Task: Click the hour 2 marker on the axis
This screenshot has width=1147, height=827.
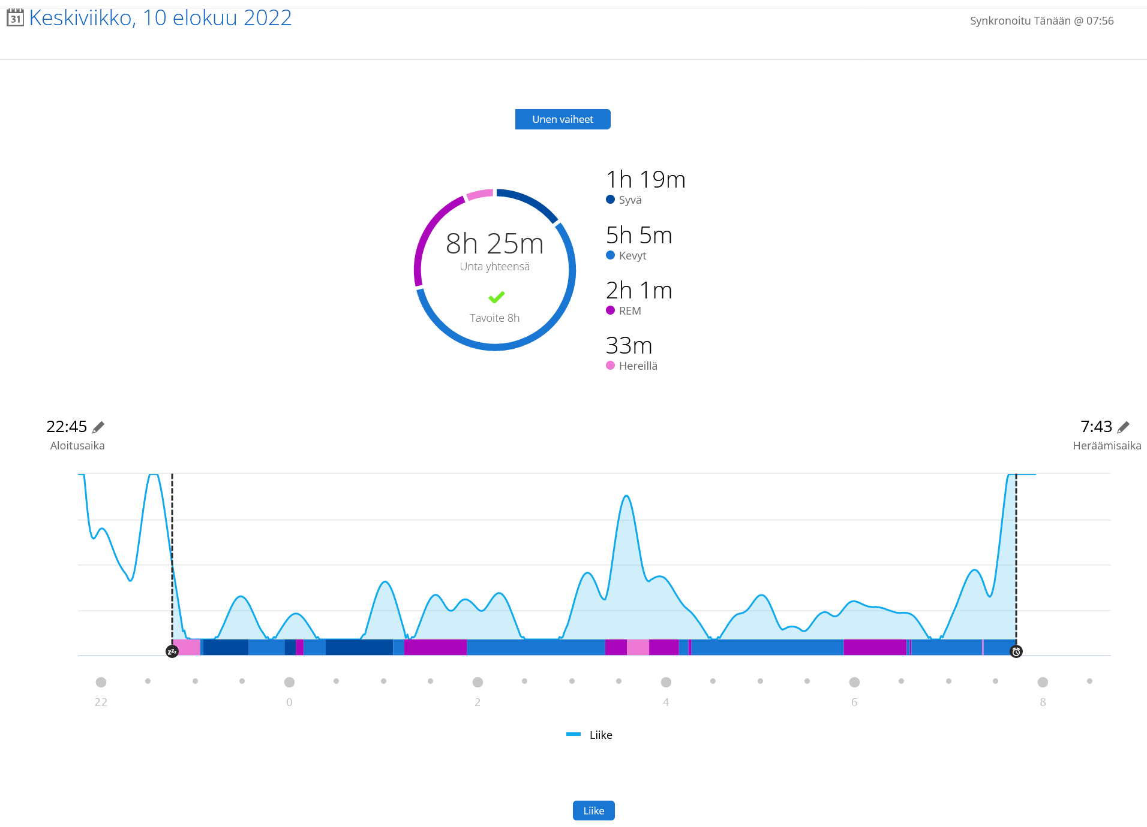Action: [478, 682]
